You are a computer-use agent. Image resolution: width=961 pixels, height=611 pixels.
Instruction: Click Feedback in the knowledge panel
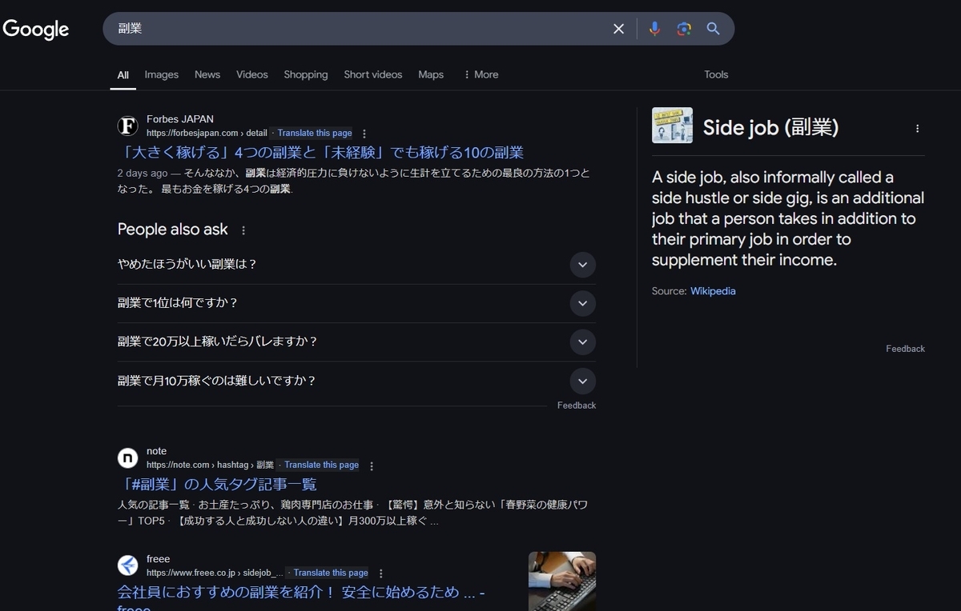click(x=905, y=349)
